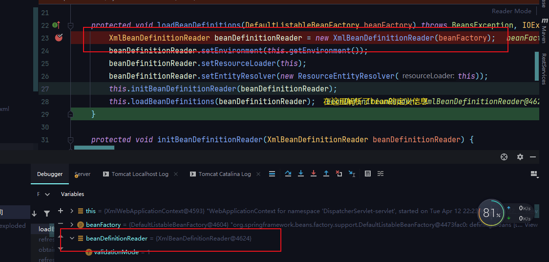Screen dimensions: 549x262
Task: Click the Step Out debugger icon
Action: pos(326,174)
